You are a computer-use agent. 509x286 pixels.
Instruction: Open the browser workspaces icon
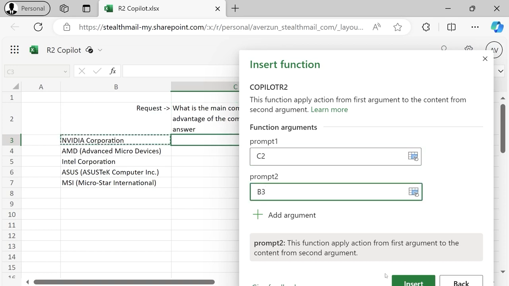[64, 8]
